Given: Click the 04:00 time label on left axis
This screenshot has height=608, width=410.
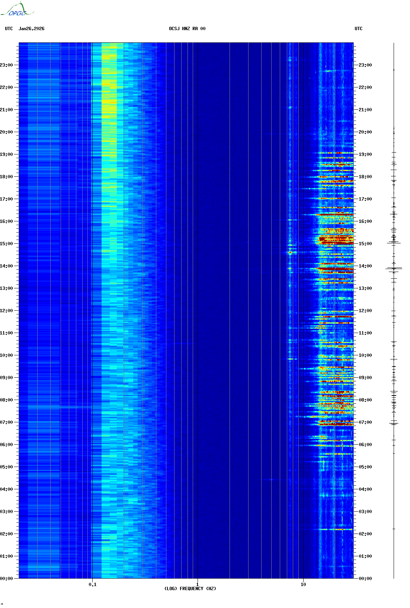Looking at the screenshot, I should 7,489.
